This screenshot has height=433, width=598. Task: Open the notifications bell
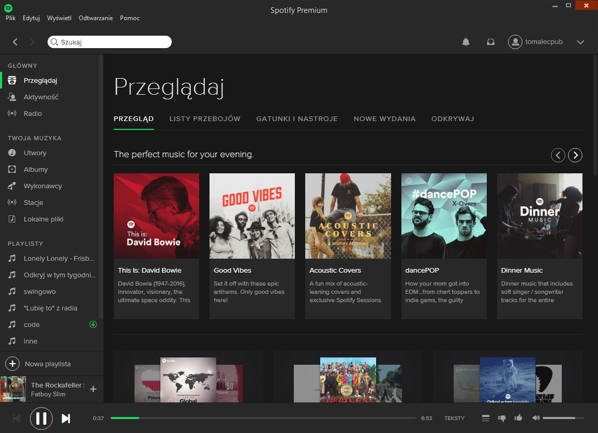coord(466,42)
